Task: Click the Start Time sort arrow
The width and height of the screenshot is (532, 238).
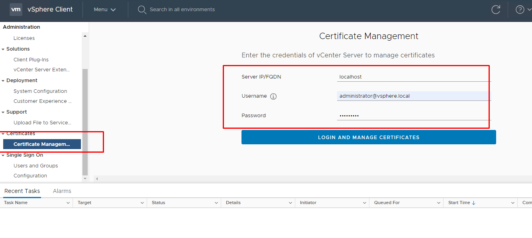Action: pyautogui.click(x=473, y=203)
